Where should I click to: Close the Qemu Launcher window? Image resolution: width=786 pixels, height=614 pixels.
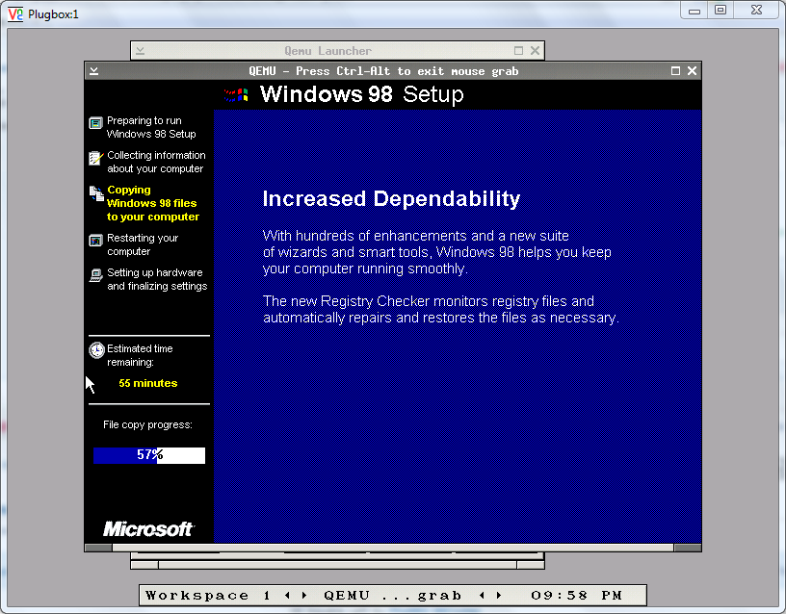(535, 51)
